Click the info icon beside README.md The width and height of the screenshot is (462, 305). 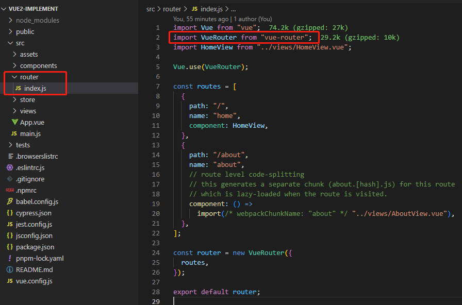pyautogui.click(x=10, y=269)
